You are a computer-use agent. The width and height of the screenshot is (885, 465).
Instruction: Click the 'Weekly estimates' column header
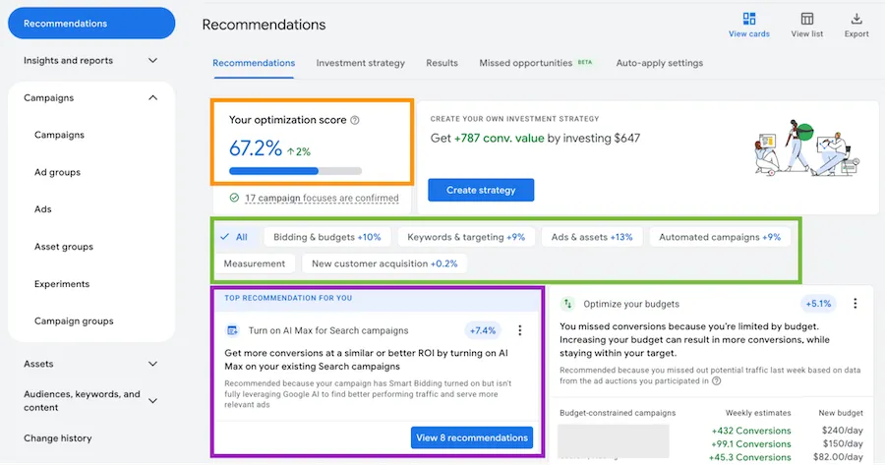tap(758, 413)
